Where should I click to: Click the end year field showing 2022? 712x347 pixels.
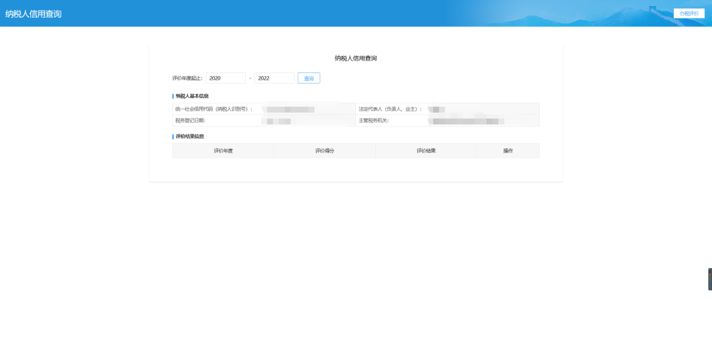click(274, 78)
